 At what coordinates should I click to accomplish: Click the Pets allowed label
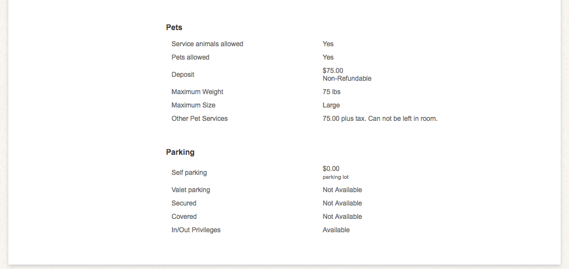190,57
